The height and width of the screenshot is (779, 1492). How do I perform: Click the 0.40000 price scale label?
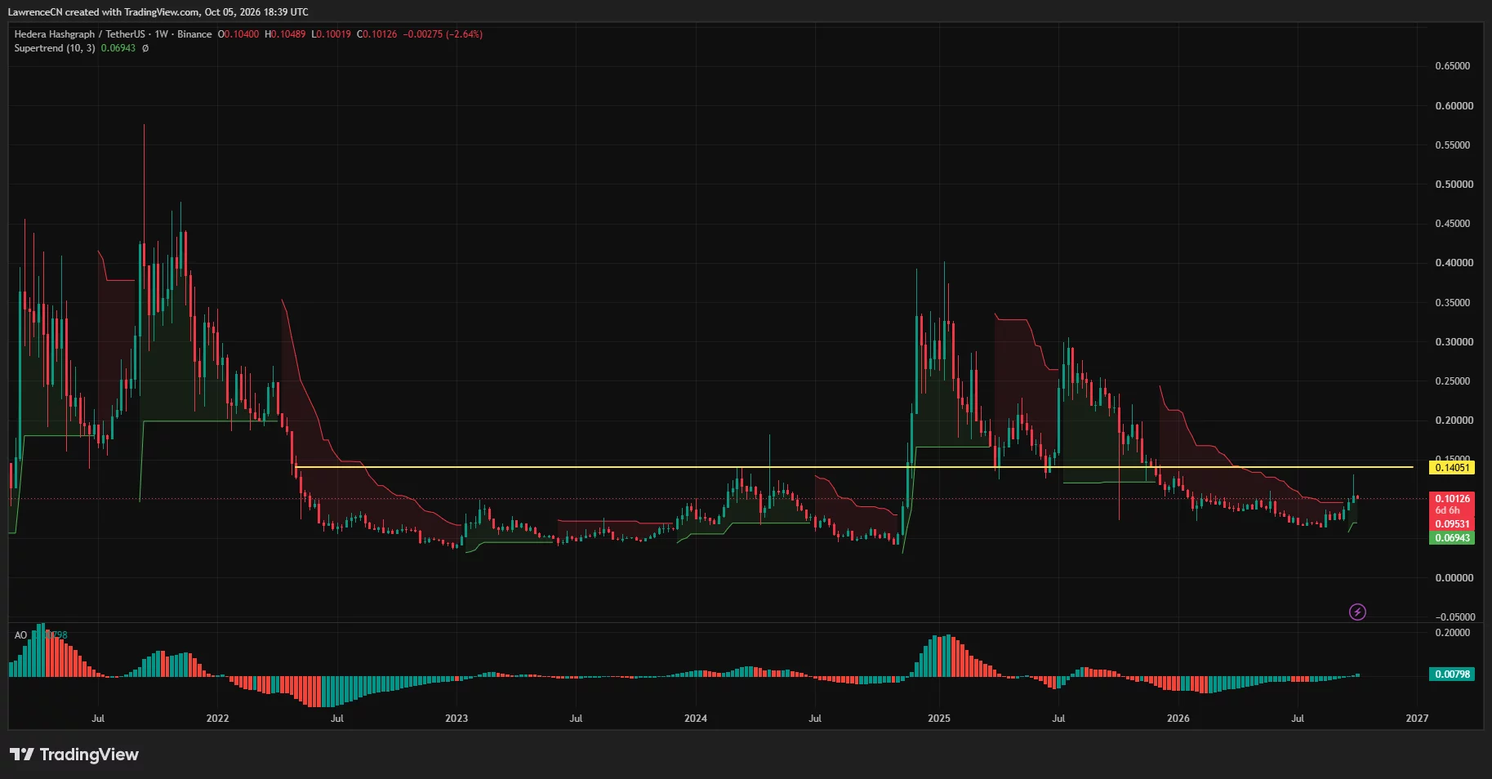click(1454, 263)
